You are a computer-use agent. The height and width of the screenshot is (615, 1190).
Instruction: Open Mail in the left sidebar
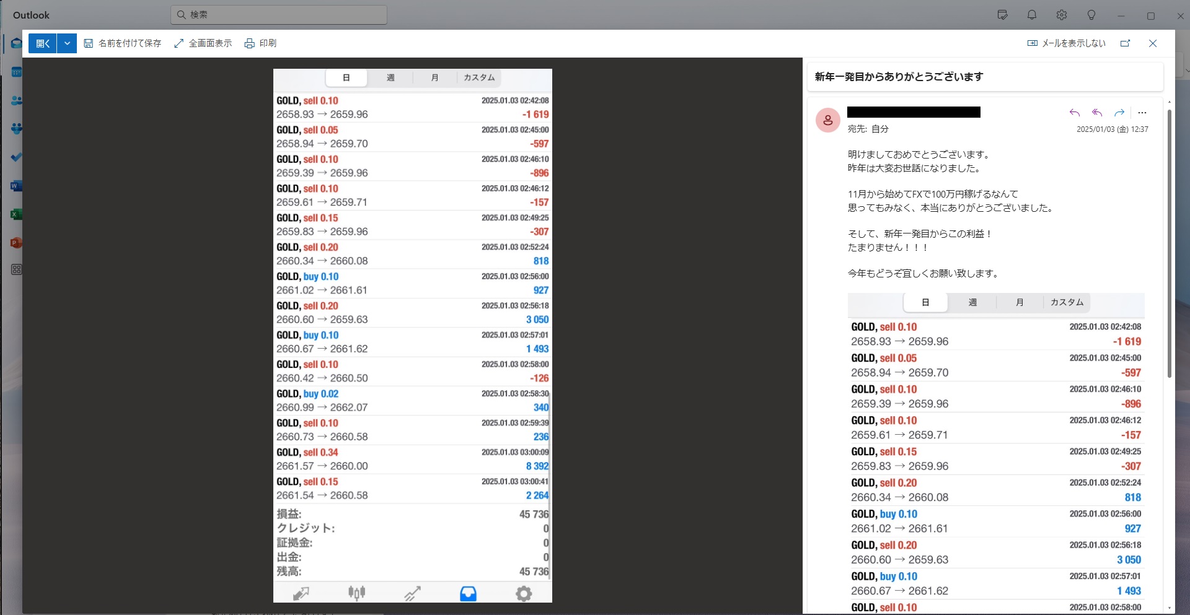click(x=17, y=43)
